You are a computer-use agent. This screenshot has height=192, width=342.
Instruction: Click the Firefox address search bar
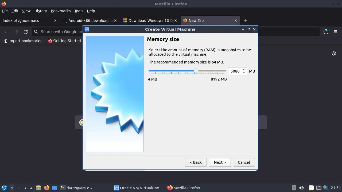pos(176,32)
